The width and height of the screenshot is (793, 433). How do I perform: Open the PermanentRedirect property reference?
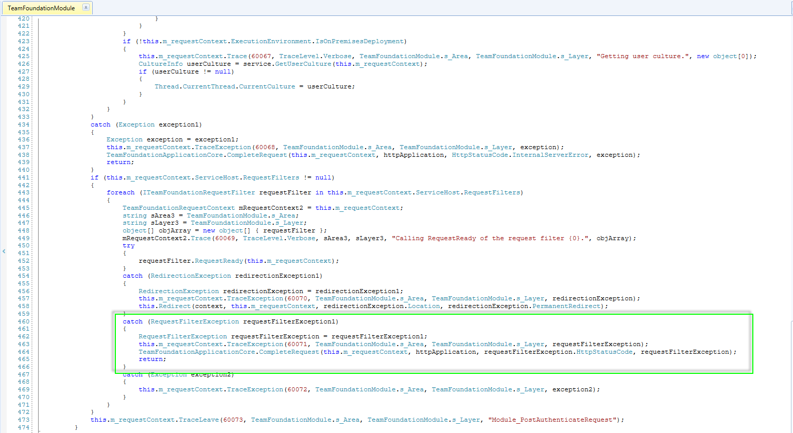tap(566, 306)
